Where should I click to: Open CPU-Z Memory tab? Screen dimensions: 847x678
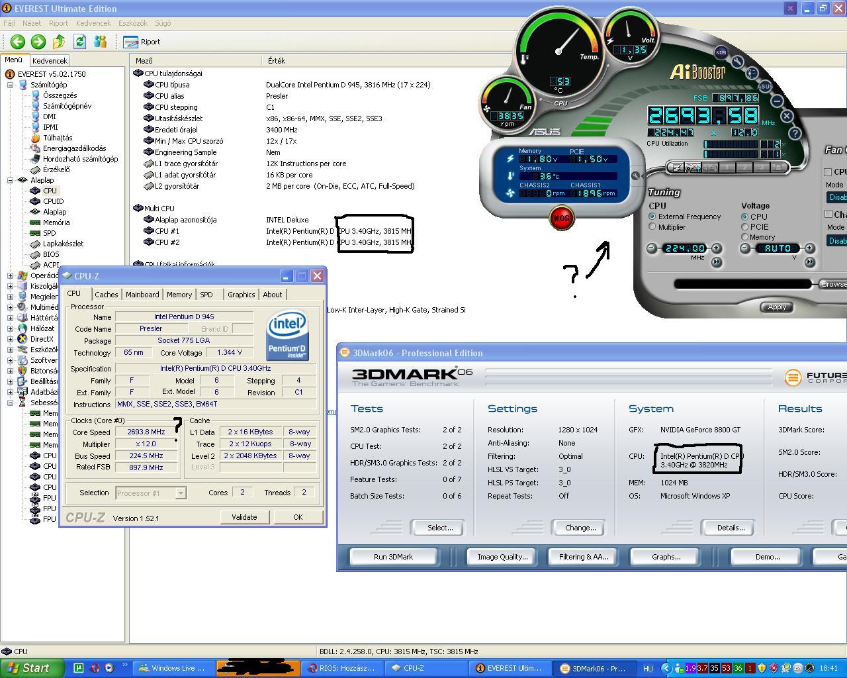[x=179, y=295]
